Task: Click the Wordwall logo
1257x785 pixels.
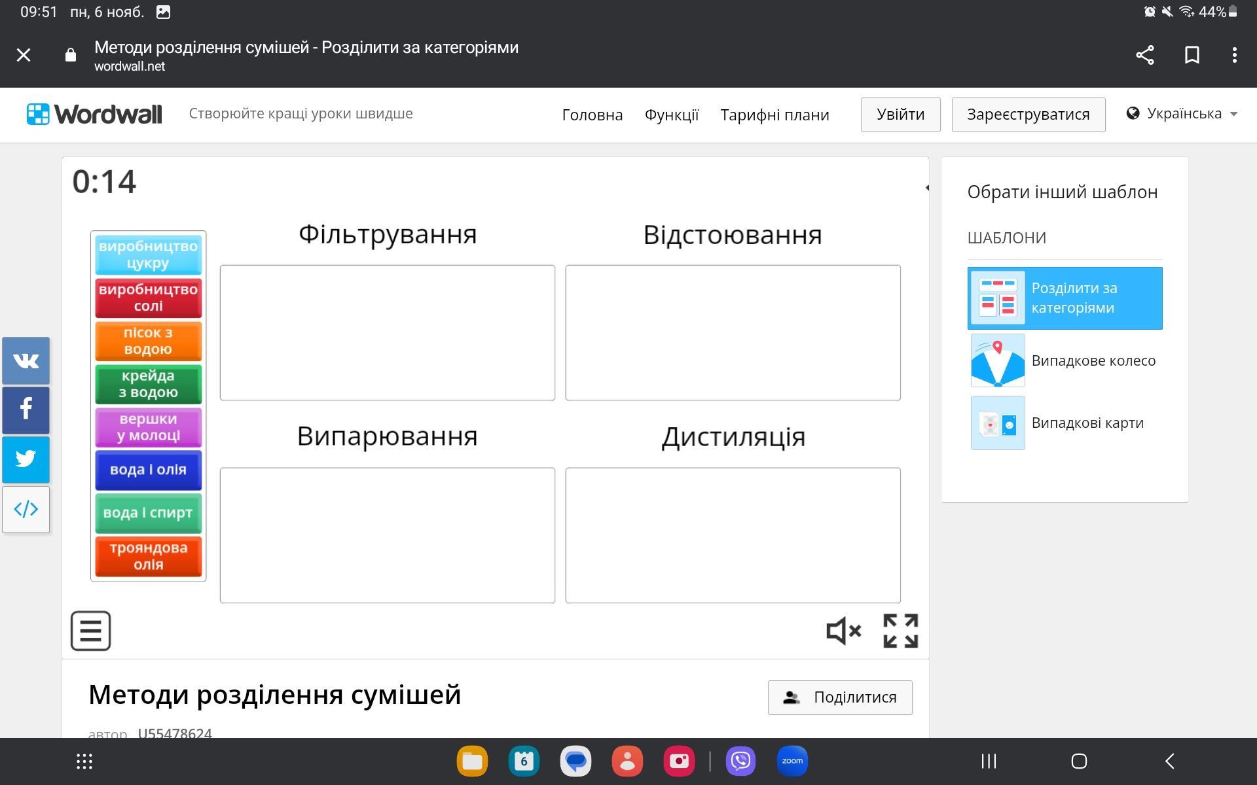Action: [x=94, y=114]
